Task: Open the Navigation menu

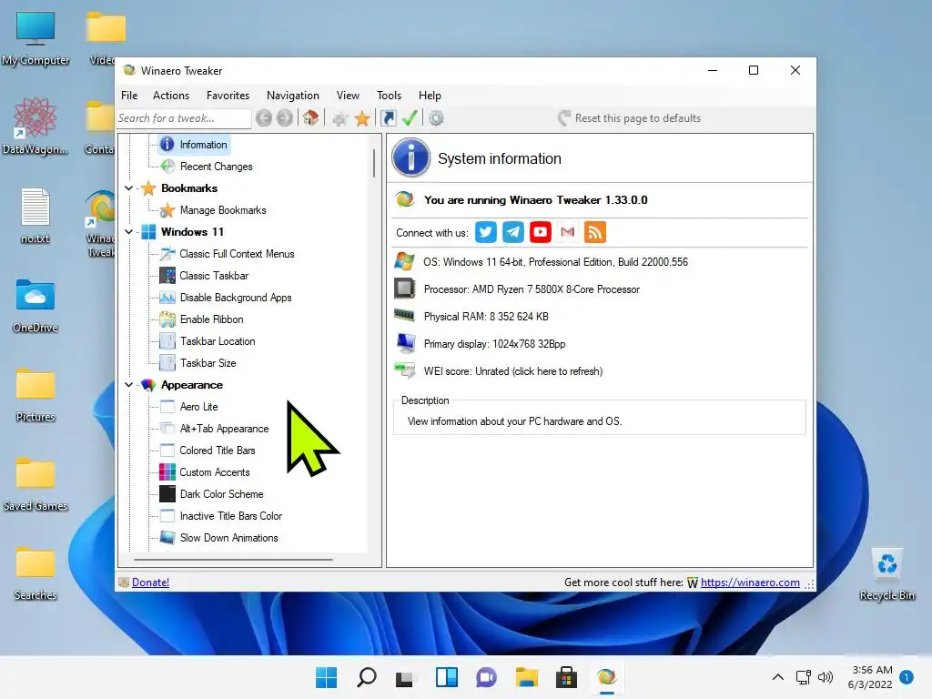Action: [292, 95]
